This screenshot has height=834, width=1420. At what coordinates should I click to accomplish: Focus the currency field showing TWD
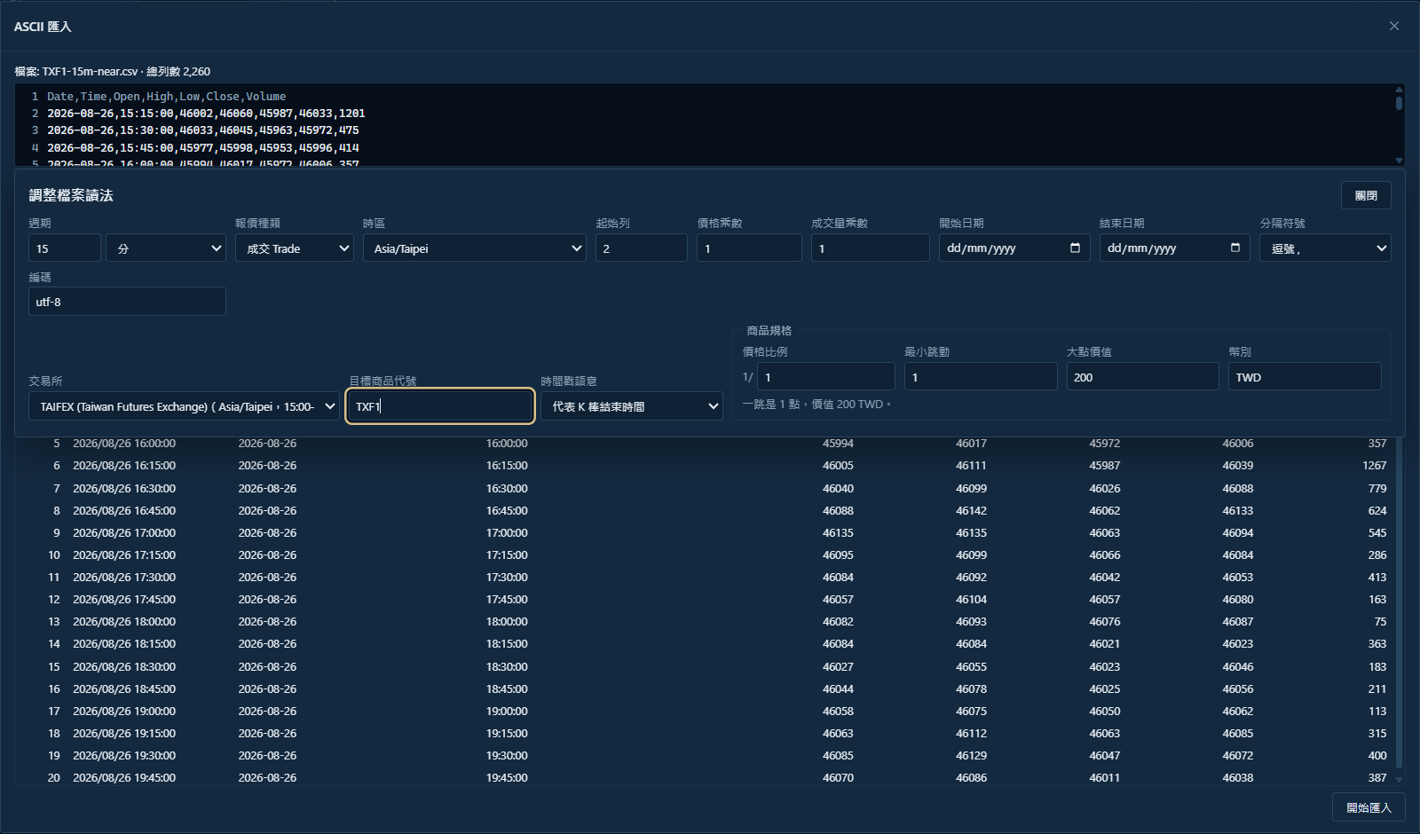coord(1305,376)
